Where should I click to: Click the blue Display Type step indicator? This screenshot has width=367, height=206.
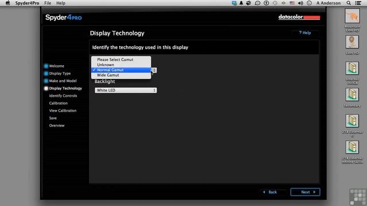[x=46, y=74]
